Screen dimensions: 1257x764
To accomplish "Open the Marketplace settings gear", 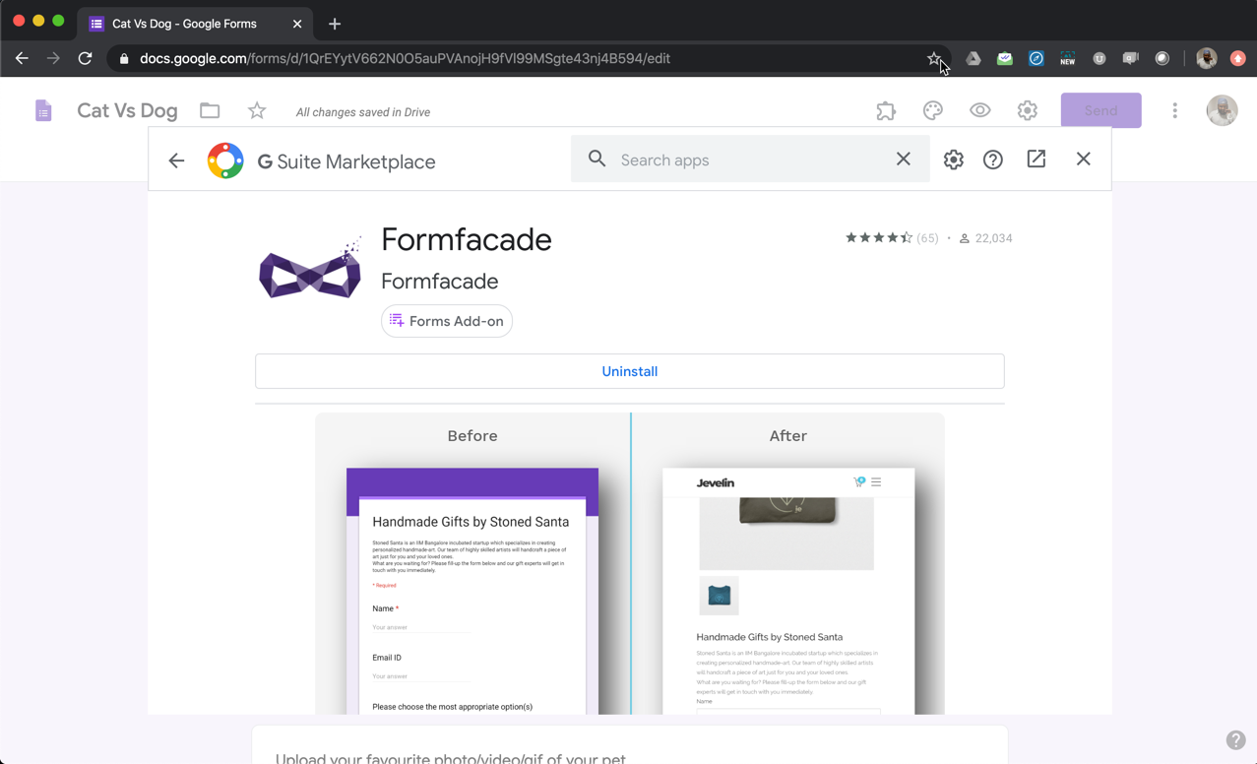I will [x=953, y=159].
